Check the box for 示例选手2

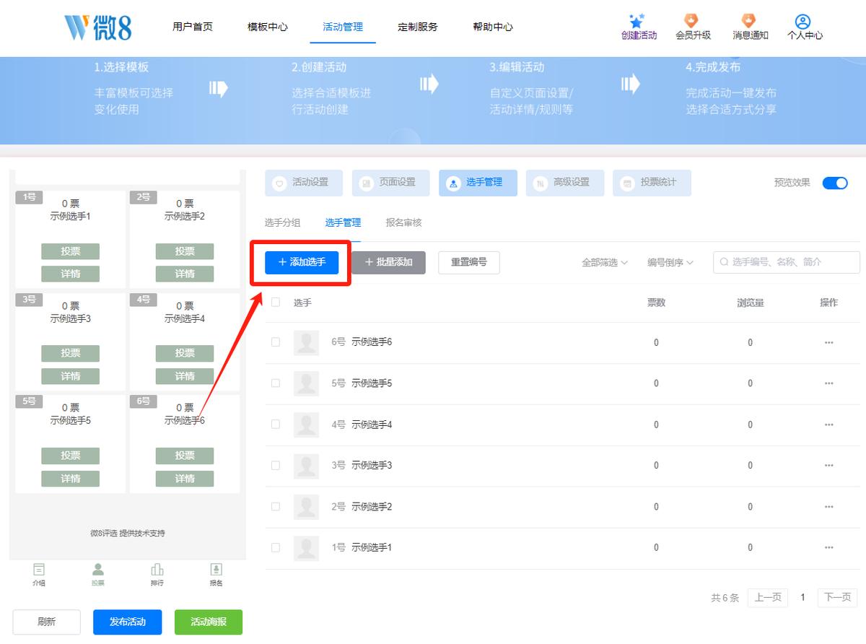point(276,507)
